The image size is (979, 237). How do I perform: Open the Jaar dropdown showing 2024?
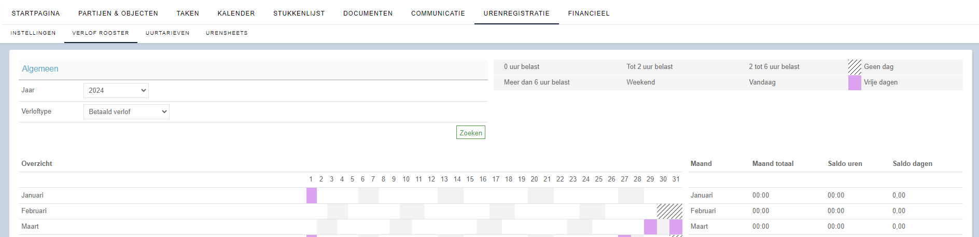coord(116,91)
